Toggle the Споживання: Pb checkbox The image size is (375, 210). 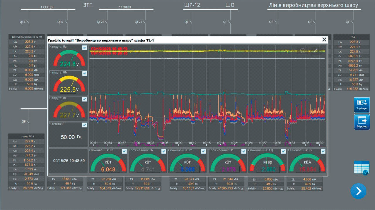click(x=164, y=151)
